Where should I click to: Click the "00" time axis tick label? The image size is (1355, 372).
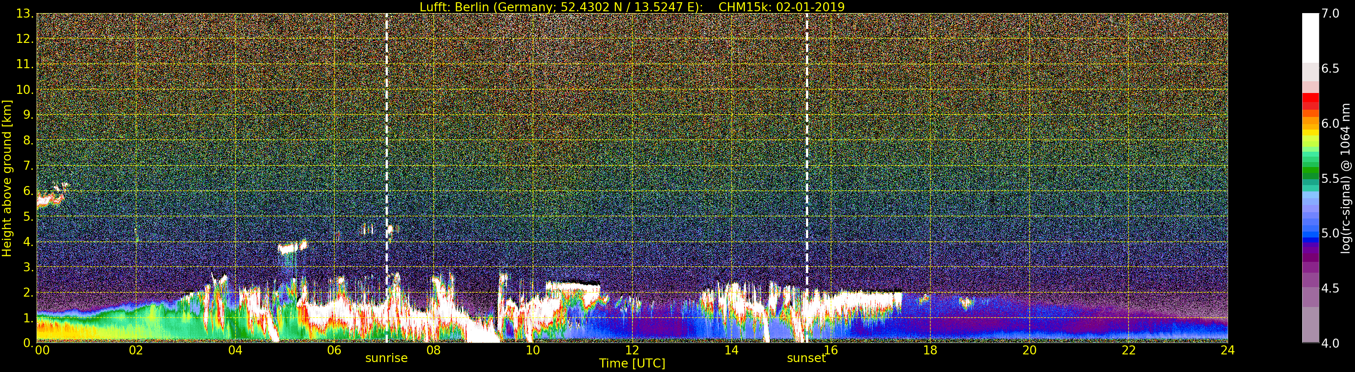[42, 350]
